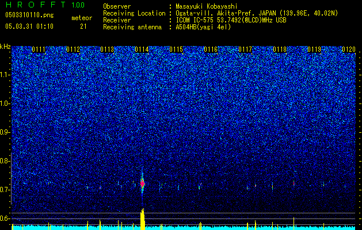Click the 0.6 kHz frequency axis label
This screenshot has height=230, width=362.
point(5,218)
